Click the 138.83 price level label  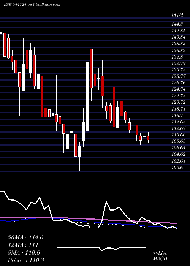[179, 44]
